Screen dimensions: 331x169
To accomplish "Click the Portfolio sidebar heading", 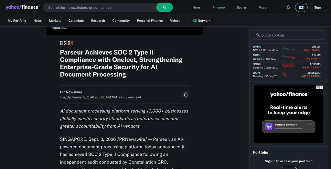I will [261, 152].
